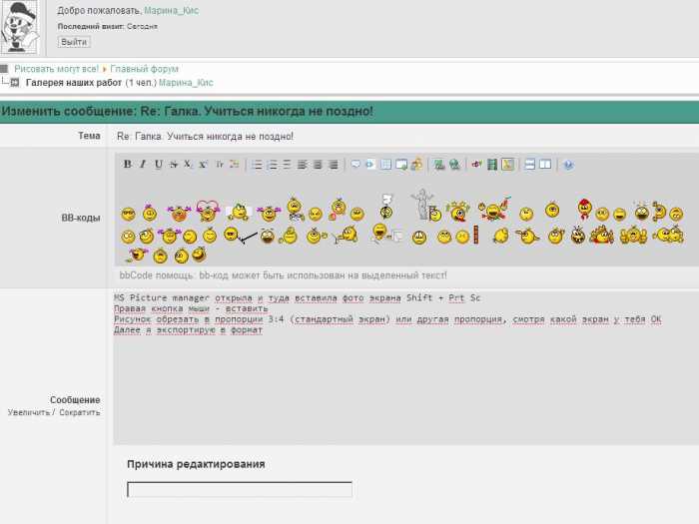Apply italic formatting button

click(x=143, y=165)
